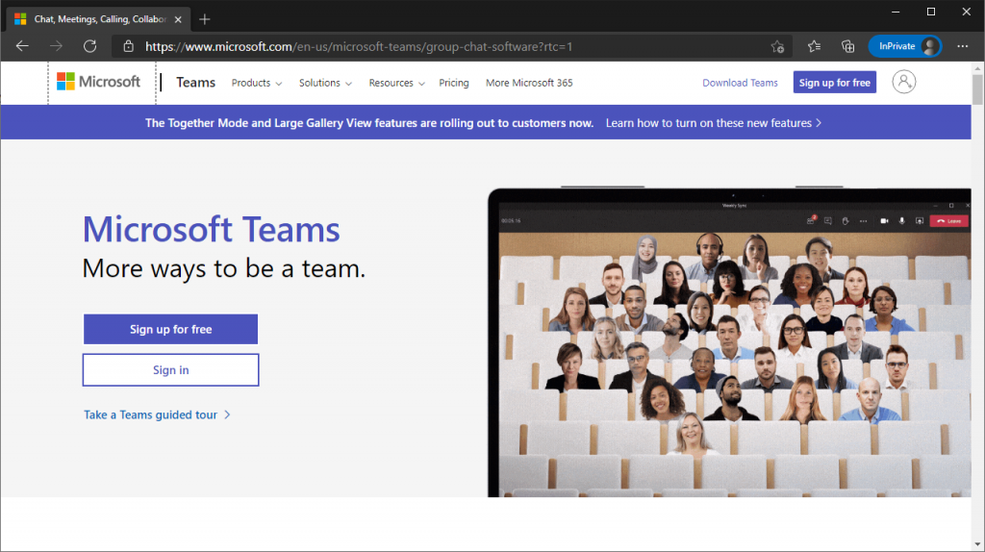985x552 pixels.
Task: Expand the Resources dropdown menu
Action: coord(396,83)
